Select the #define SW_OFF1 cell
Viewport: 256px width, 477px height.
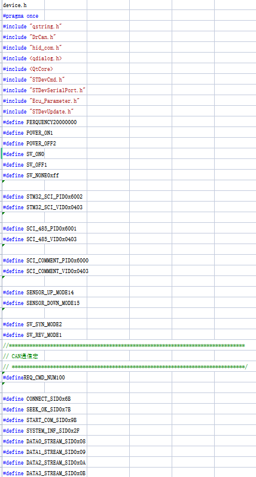(24, 165)
